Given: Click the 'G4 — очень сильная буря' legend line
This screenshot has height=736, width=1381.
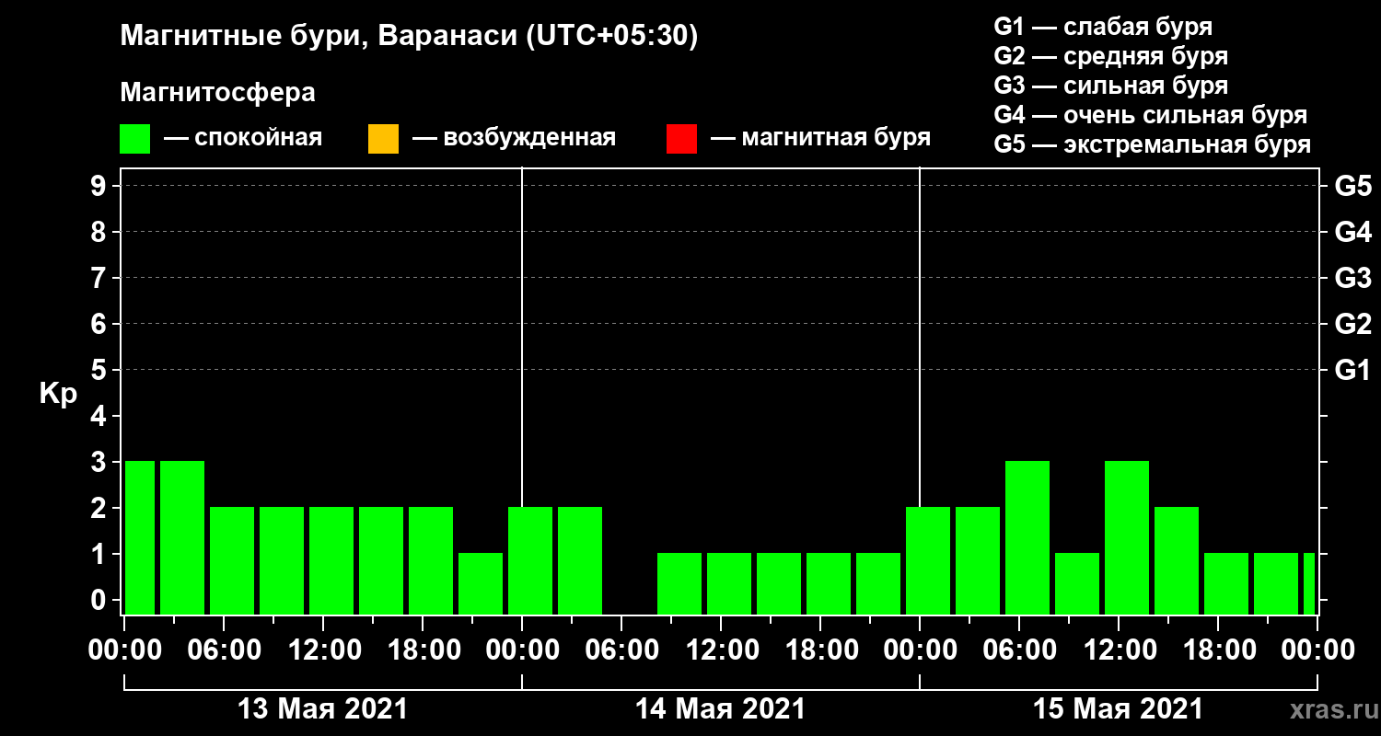Looking at the screenshot, I should coord(1150,115).
